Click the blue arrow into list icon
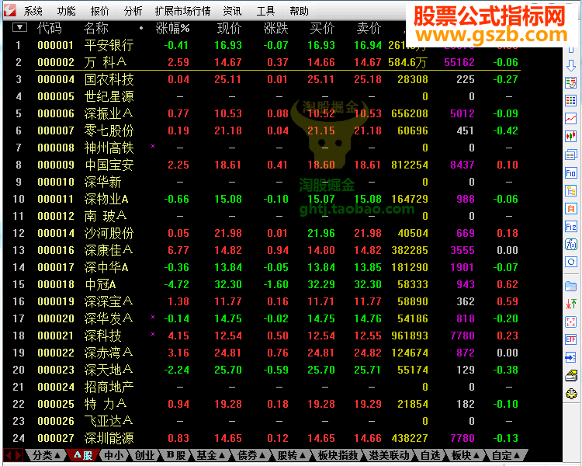Viewport: 582px width, 466px height. (x=571, y=357)
